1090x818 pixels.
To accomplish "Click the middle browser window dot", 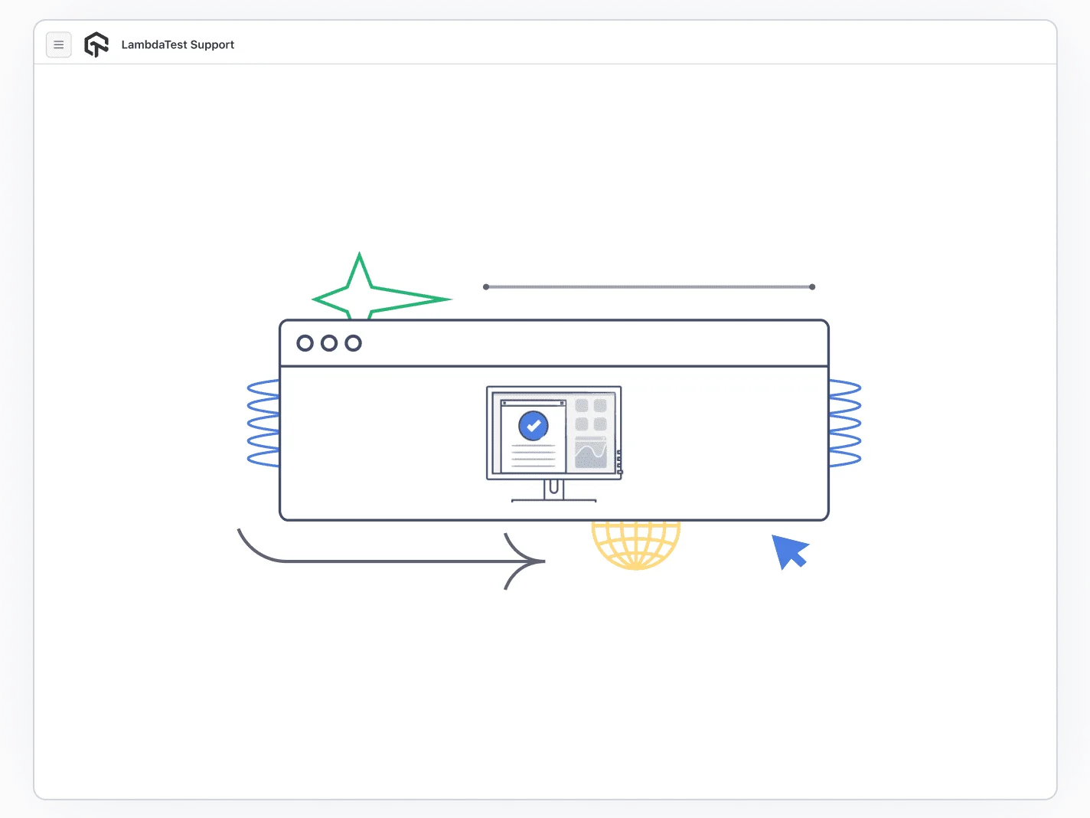I will click(329, 342).
